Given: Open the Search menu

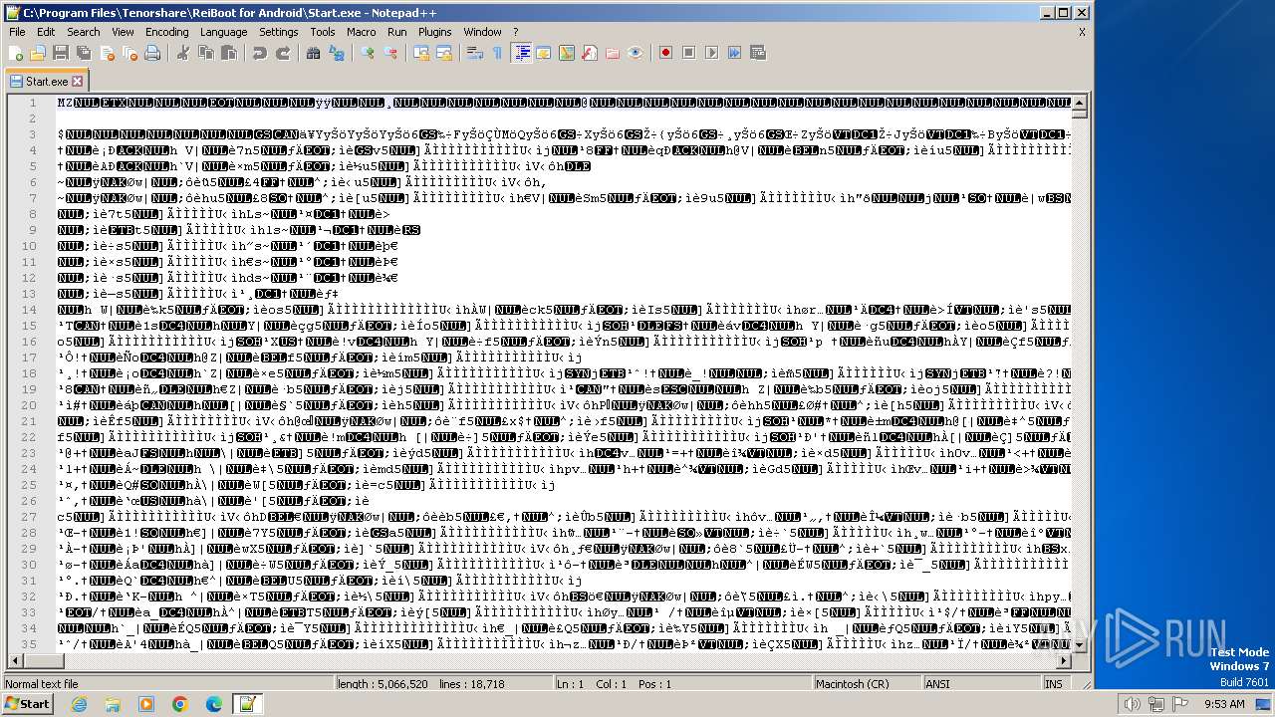Looking at the screenshot, I should pos(84,32).
